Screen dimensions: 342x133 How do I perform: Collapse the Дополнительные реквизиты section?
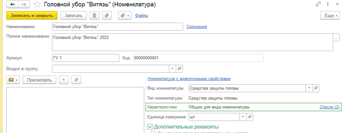(150, 127)
